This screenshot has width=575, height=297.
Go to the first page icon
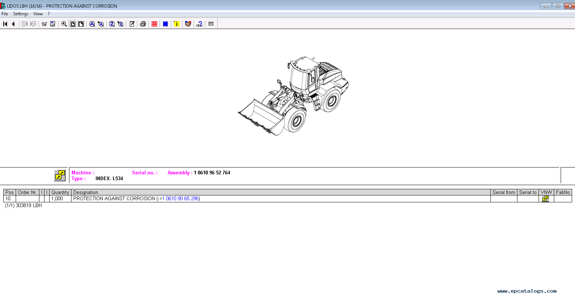tap(5, 24)
